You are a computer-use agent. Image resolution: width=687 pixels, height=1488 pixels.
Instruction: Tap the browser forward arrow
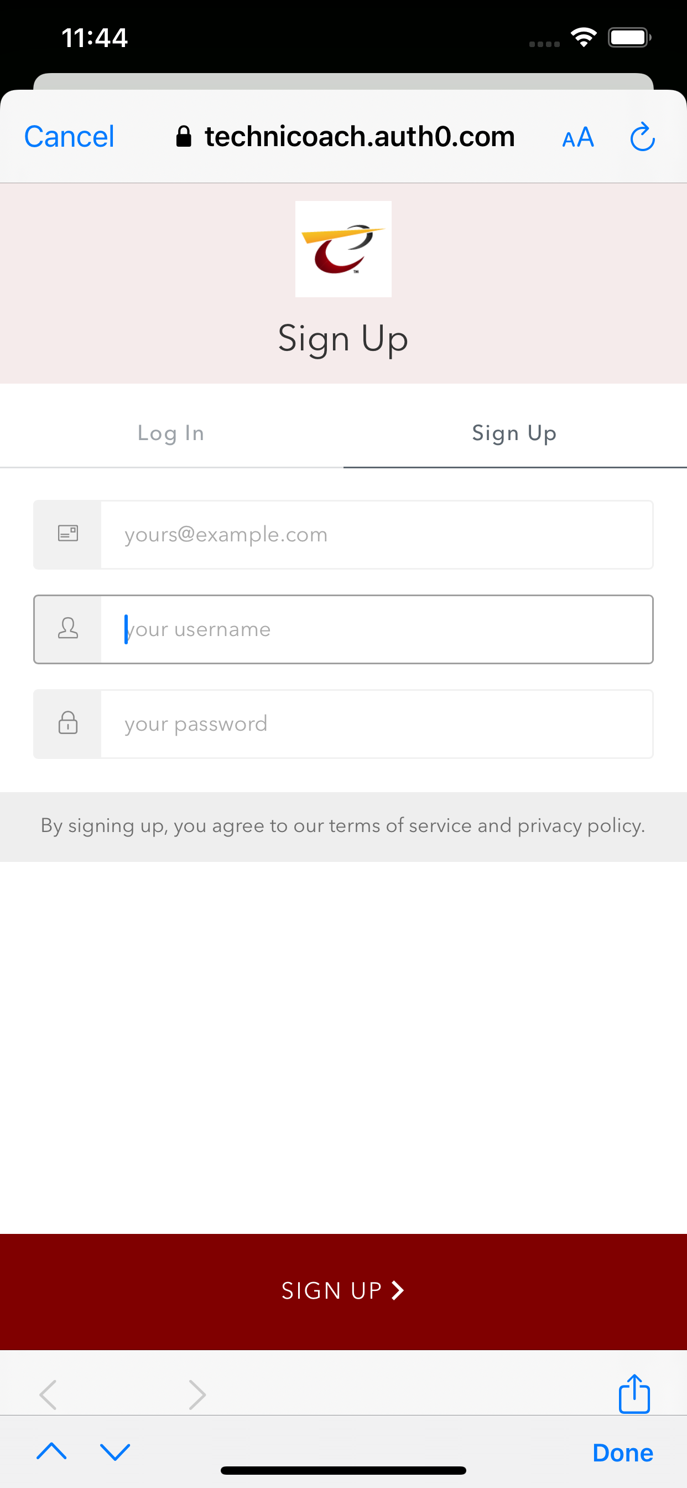197,1395
